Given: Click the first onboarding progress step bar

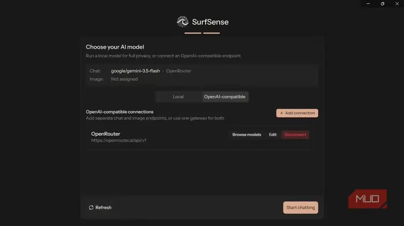Looking at the screenshot, I should point(193,33).
